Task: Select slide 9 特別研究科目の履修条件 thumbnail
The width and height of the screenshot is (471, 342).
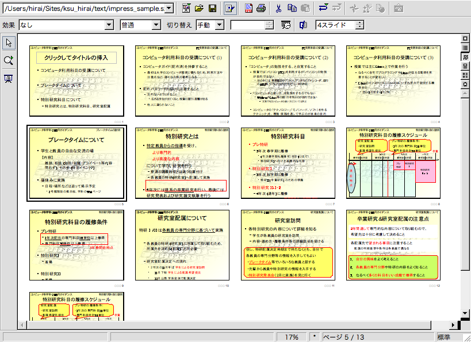Action: click(76, 245)
